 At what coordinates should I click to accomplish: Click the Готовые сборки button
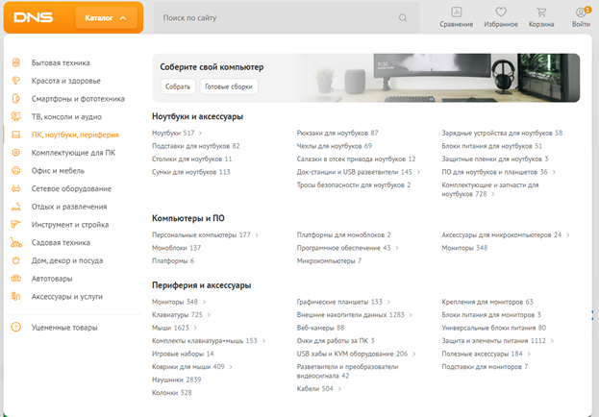point(229,86)
